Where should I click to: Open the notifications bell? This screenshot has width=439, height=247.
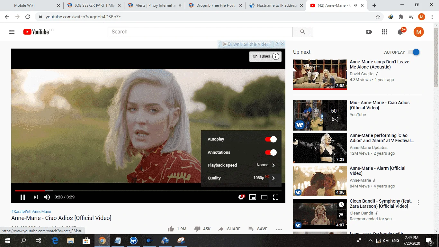point(400,32)
